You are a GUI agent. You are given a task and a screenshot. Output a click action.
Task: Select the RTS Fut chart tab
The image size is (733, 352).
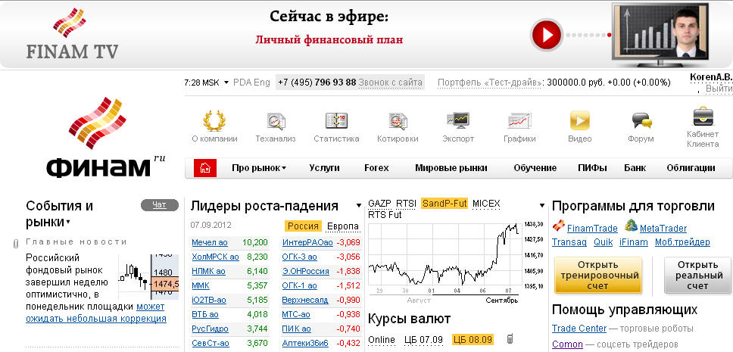[385, 215]
